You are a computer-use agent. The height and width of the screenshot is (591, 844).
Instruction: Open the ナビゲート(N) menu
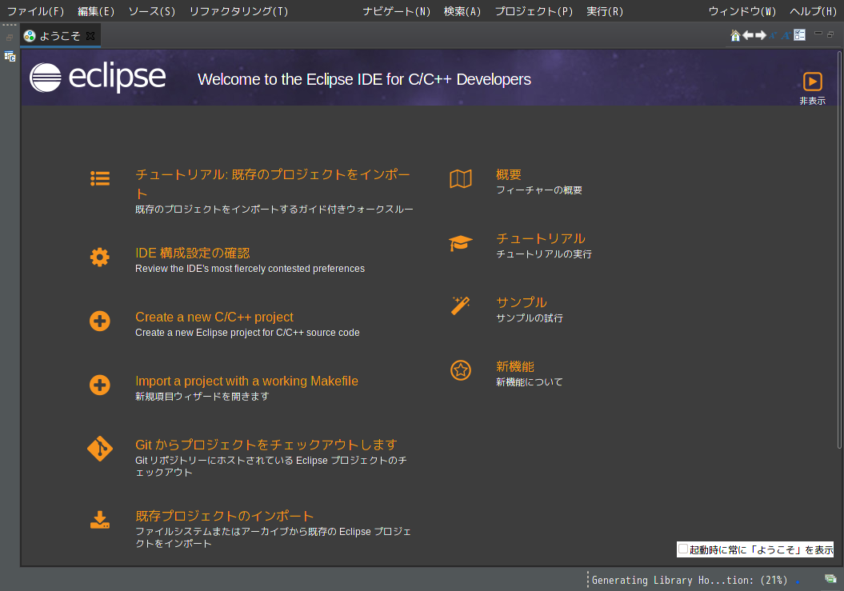[396, 11]
